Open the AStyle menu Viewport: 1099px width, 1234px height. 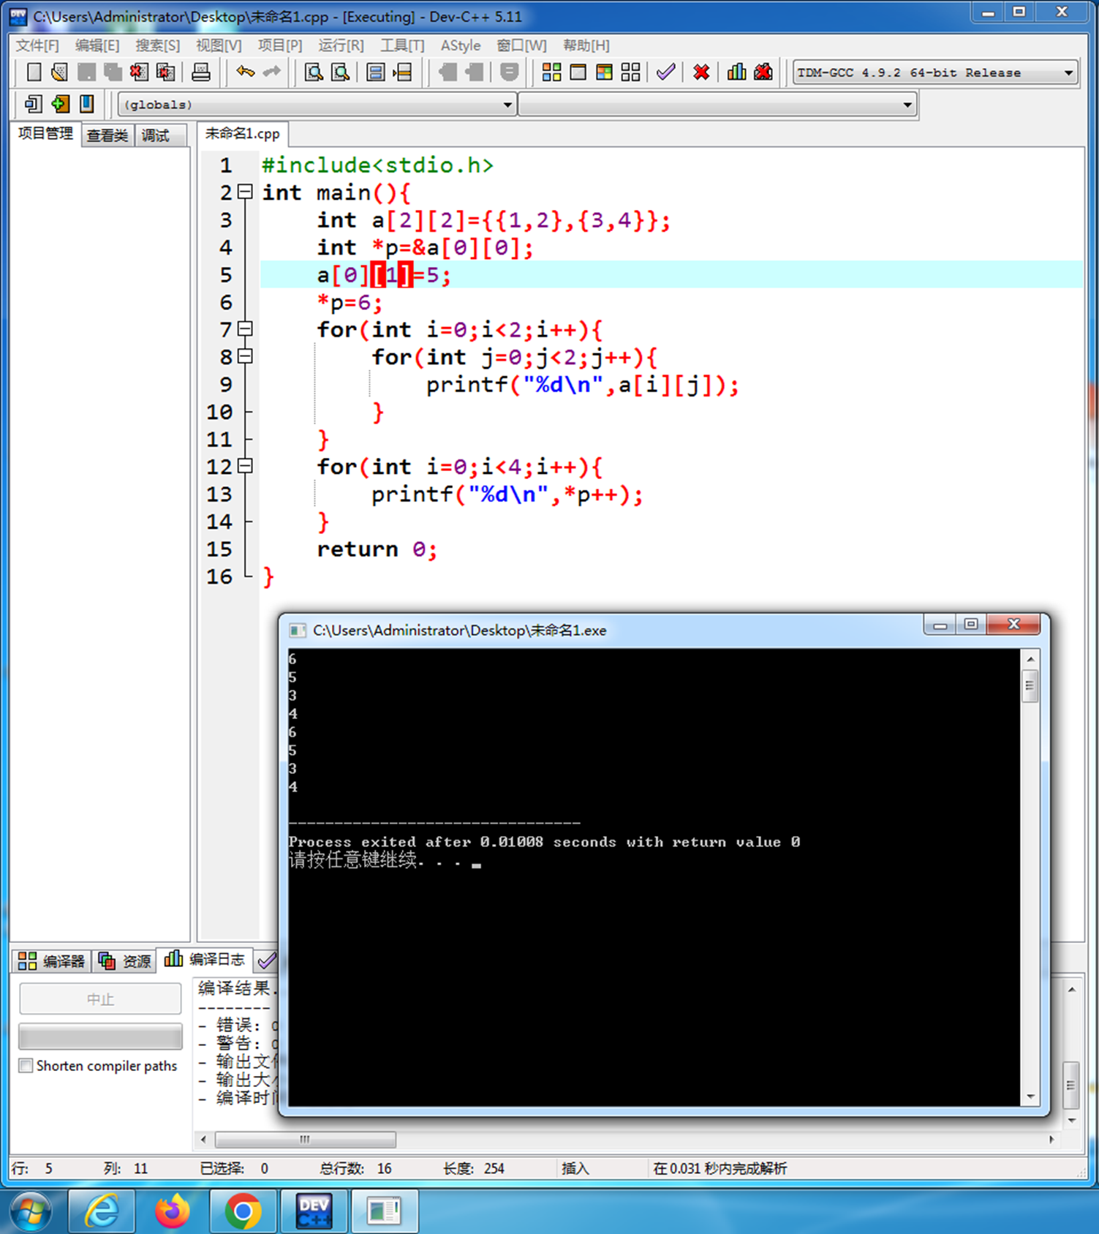(461, 45)
